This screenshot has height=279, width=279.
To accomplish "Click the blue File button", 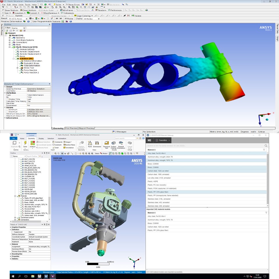I will (x=13, y=139).
